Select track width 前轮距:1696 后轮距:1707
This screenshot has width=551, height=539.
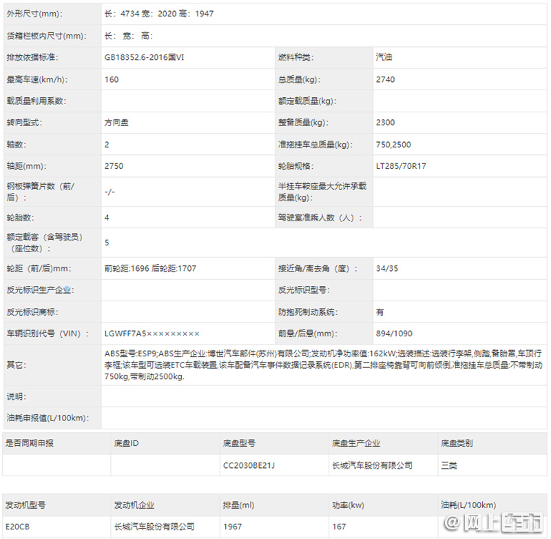pos(150,268)
